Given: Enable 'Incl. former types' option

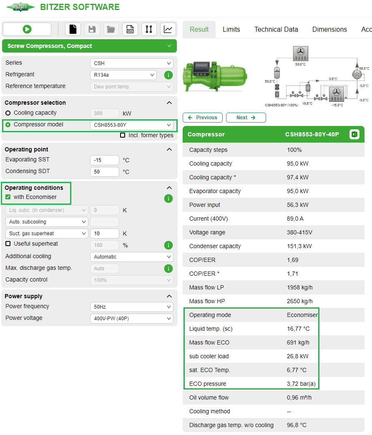Looking at the screenshot, I should [123, 135].
